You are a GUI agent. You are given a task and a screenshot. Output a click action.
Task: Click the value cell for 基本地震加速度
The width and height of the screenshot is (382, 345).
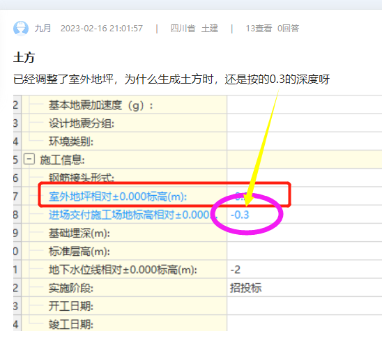pos(305,105)
